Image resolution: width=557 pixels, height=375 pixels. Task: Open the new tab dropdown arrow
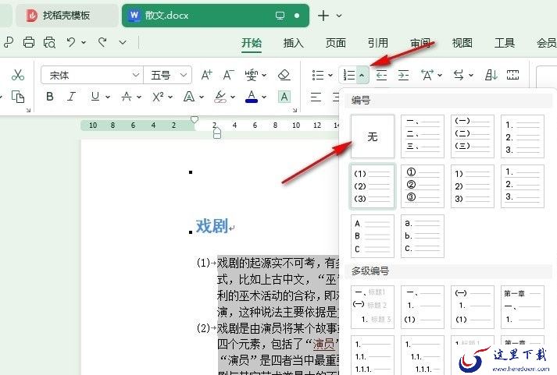[x=339, y=16]
